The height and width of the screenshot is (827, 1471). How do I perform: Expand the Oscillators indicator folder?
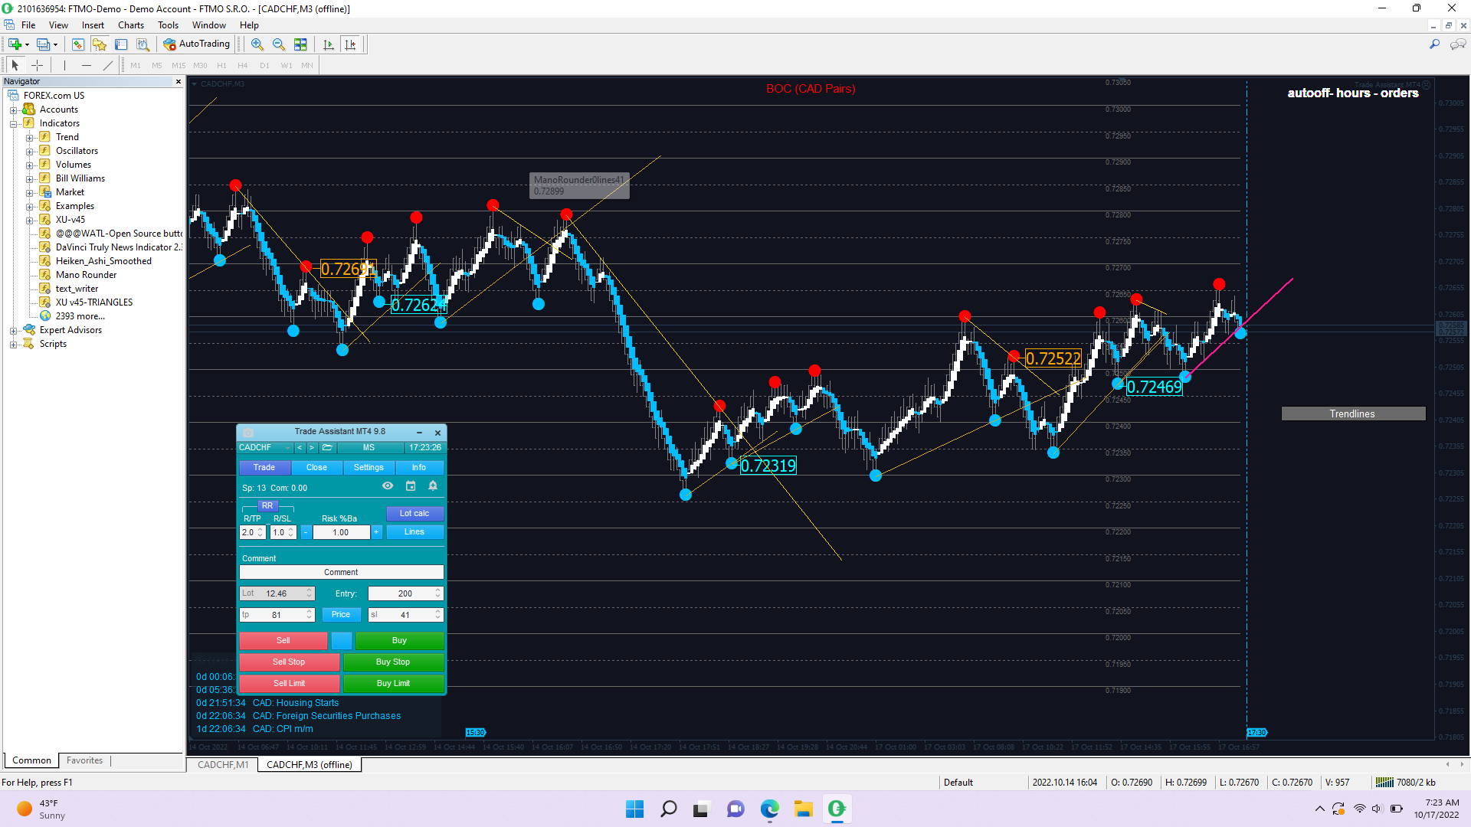pyautogui.click(x=29, y=152)
